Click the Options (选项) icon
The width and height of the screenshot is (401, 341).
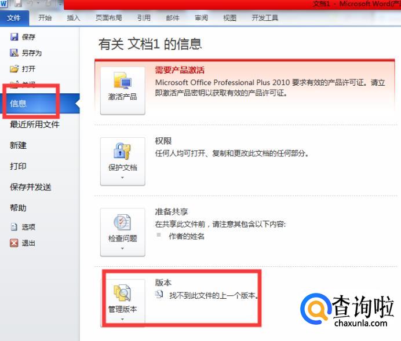14,228
